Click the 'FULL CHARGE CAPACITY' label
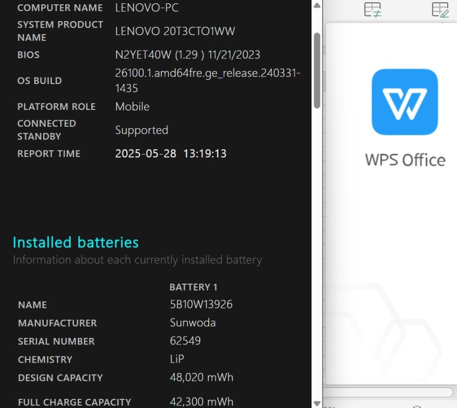Screen dimensions: 457x408 click(74, 402)
